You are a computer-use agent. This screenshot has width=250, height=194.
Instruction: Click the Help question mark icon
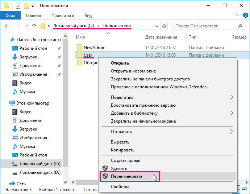click(245, 16)
